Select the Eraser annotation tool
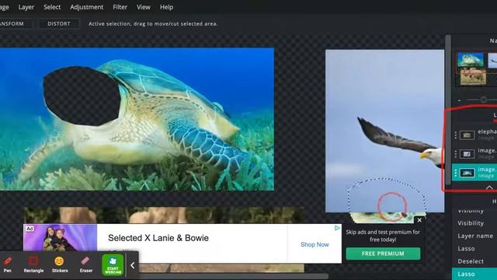This screenshot has height=280, width=497. point(86,264)
